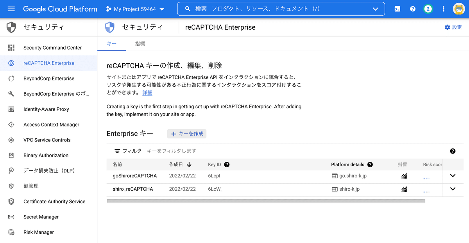Click the Risk Manager globe icon
The image size is (469, 243).
(x=11, y=232)
